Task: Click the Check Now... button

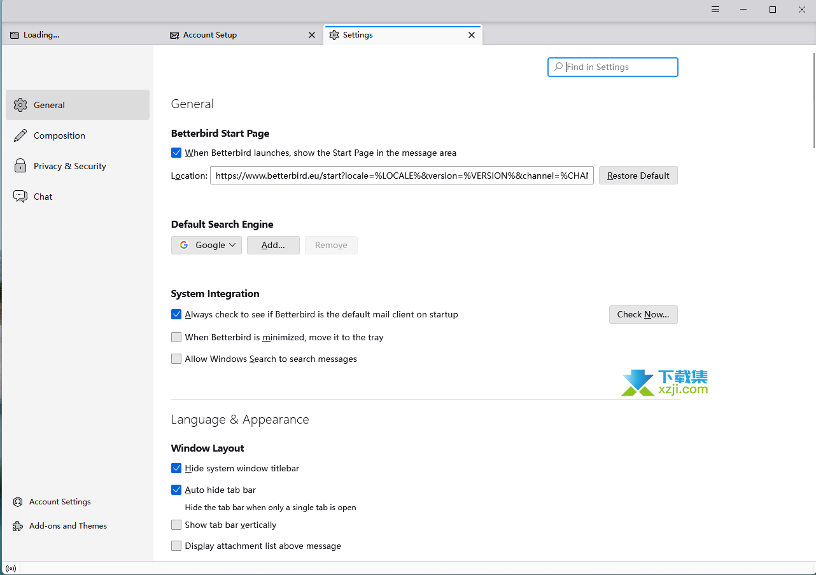Action: (644, 314)
